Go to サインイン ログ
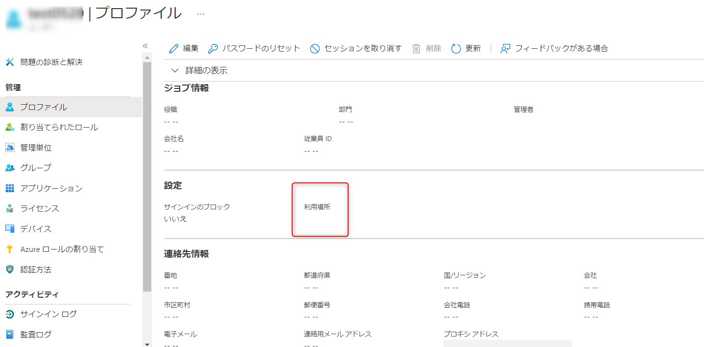The height and width of the screenshot is (347, 704). pyautogui.click(x=48, y=314)
